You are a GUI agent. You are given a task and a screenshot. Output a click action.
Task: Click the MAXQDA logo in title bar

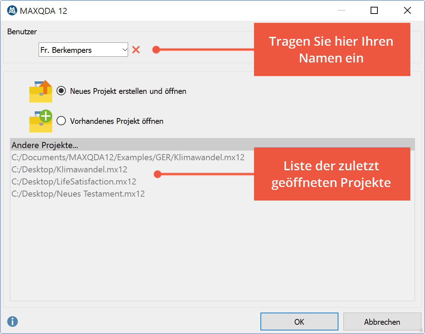pyautogui.click(x=12, y=11)
